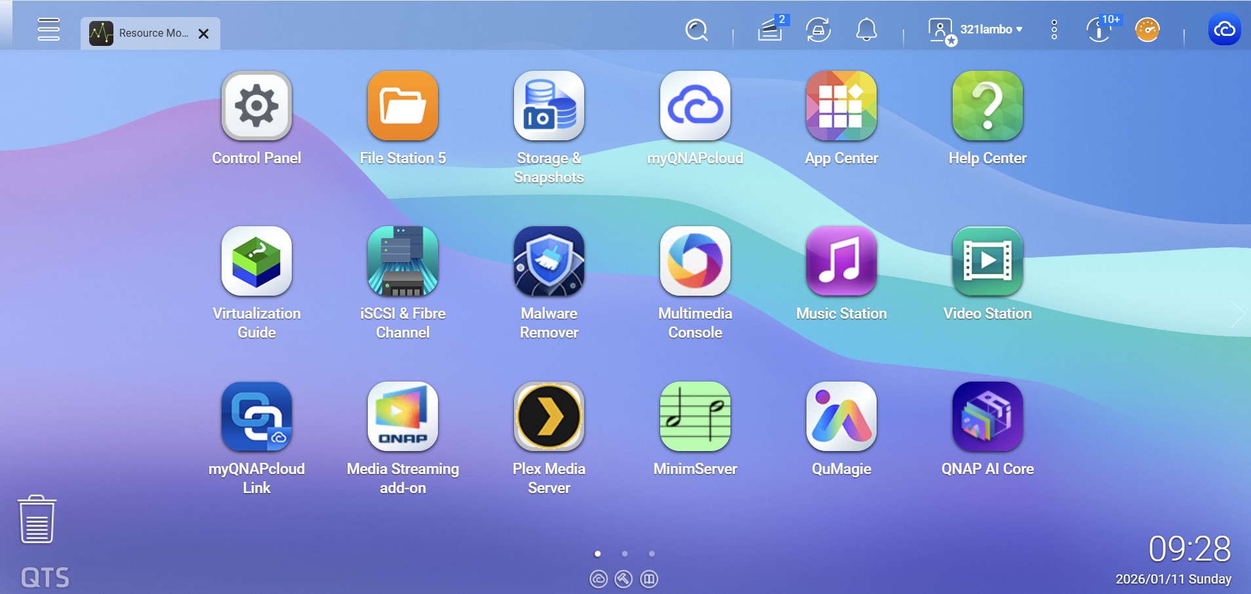Open event notifications bell
Image resolution: width=1251 pixels, height=594 pixels.
(866, 30)
